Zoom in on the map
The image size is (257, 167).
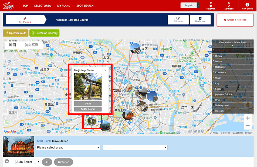[x=248, y=118]
